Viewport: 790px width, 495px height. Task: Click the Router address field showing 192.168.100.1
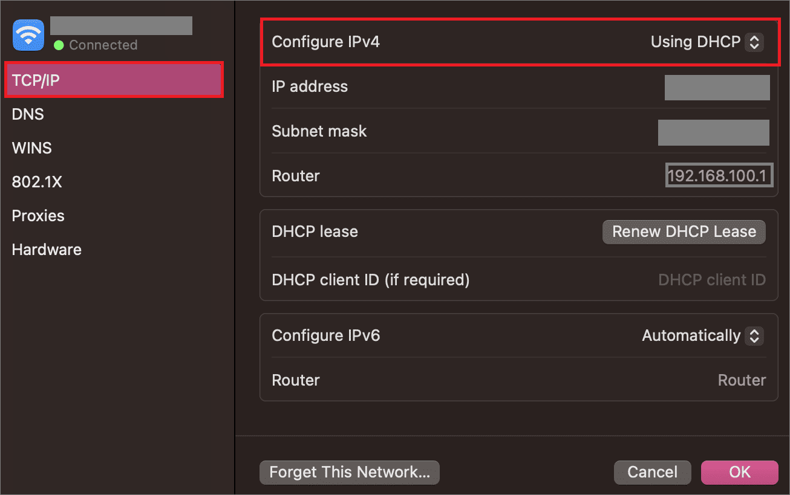click(719, 175)
